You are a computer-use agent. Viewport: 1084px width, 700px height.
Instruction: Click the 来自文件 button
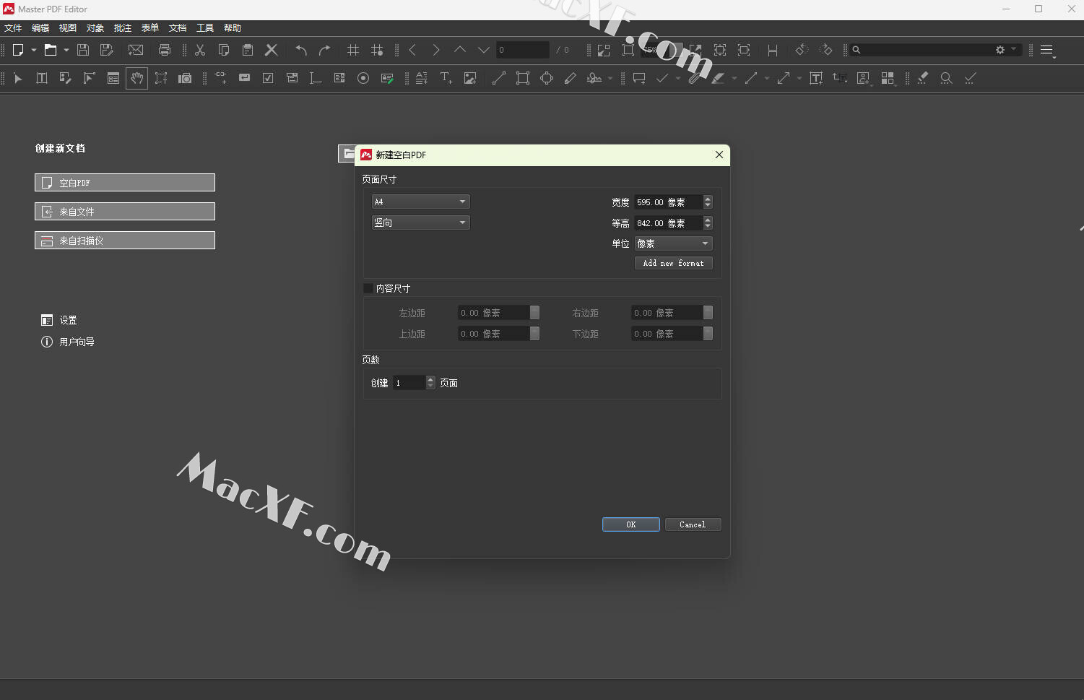tap(125, 212)
